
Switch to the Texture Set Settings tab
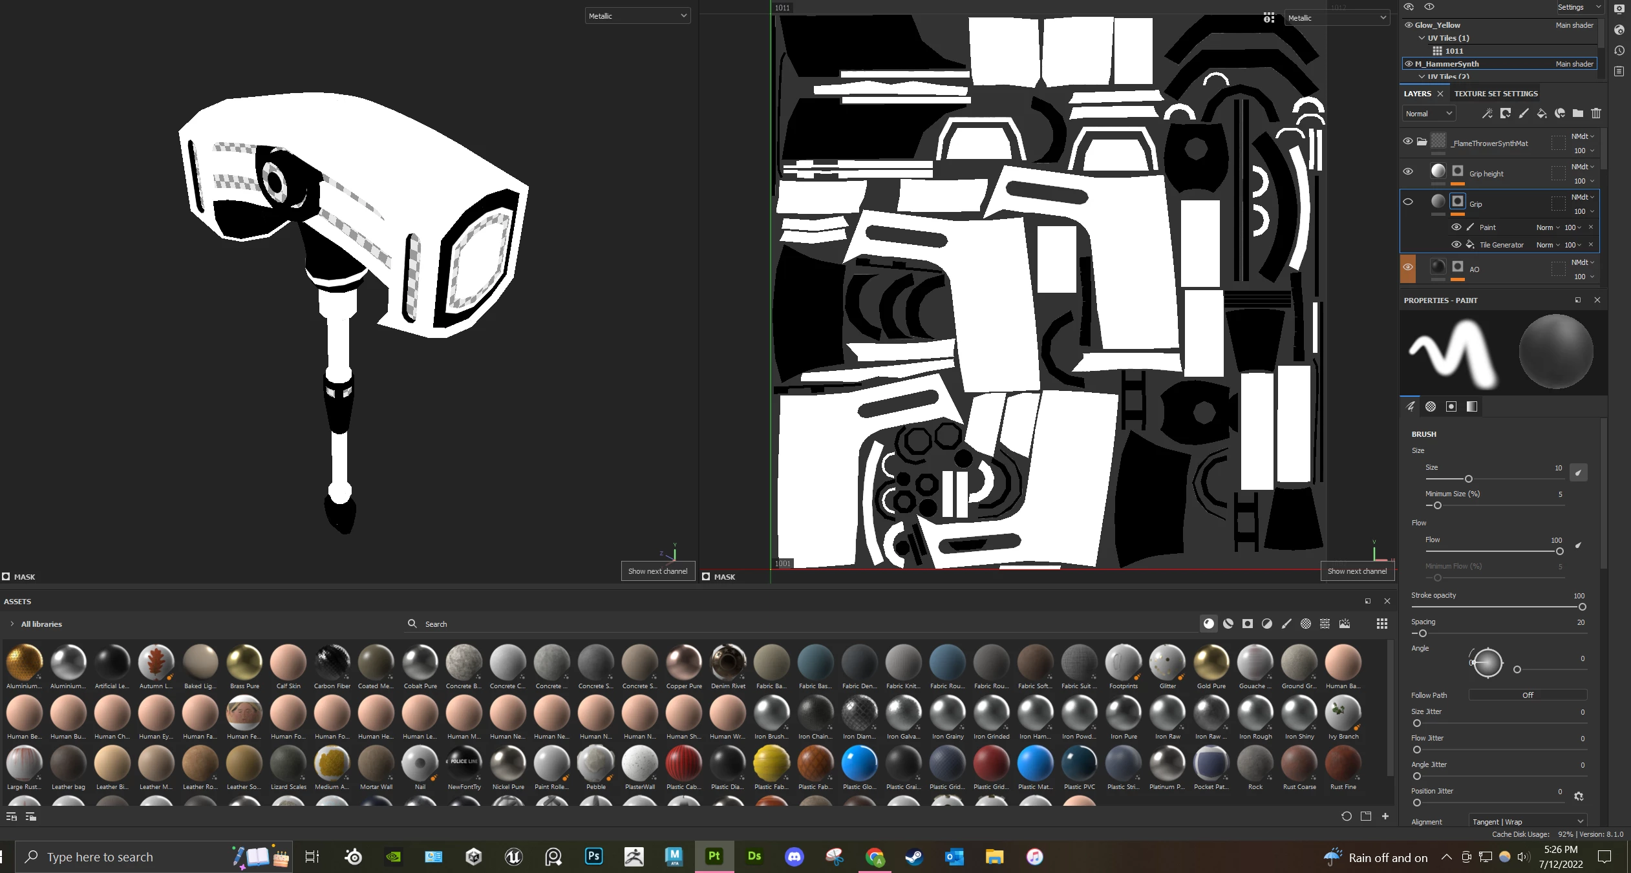[1496, 94]
